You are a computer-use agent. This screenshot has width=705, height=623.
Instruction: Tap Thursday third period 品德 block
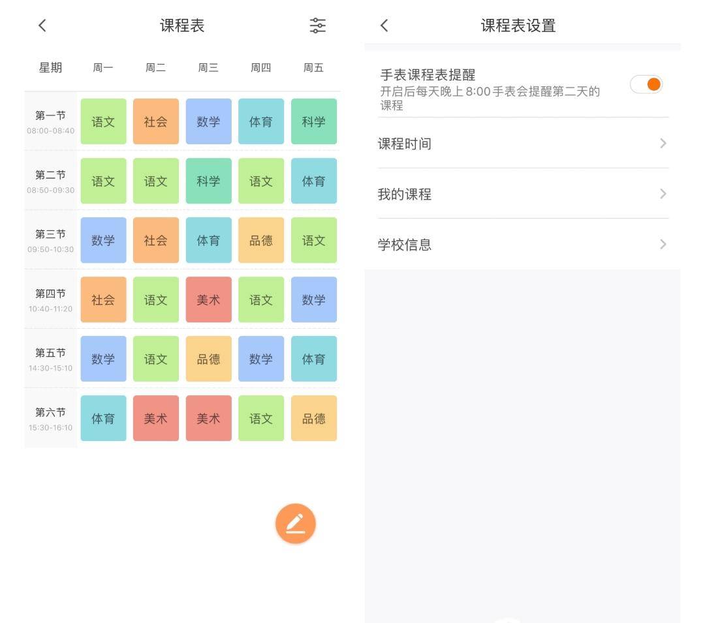(261, 240)
